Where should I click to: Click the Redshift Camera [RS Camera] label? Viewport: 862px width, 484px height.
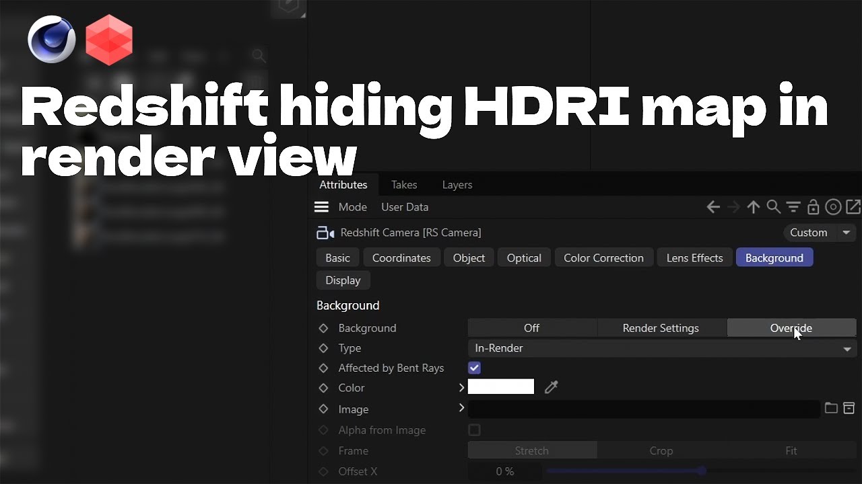(x=411, y=233)
